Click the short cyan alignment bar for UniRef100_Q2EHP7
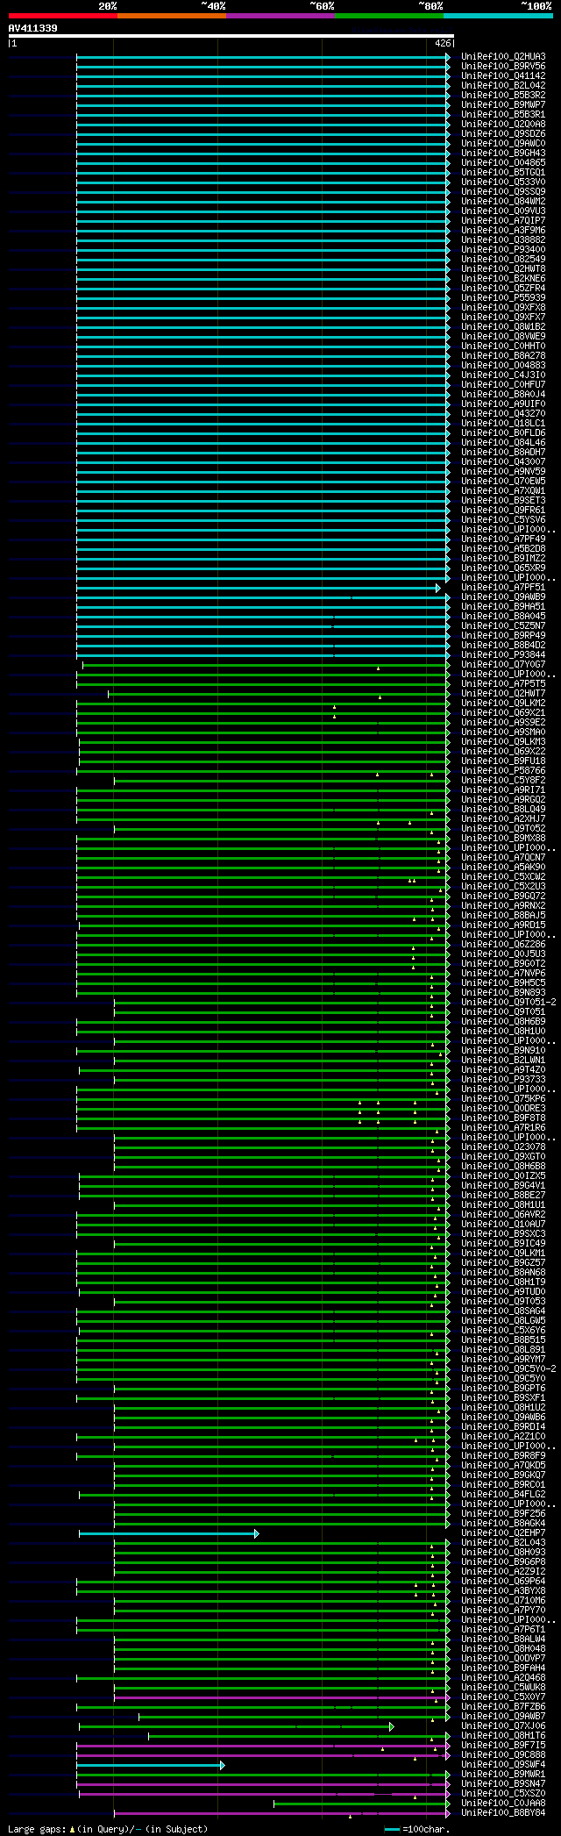The image size is (561, 1836). click(168, 1533)
